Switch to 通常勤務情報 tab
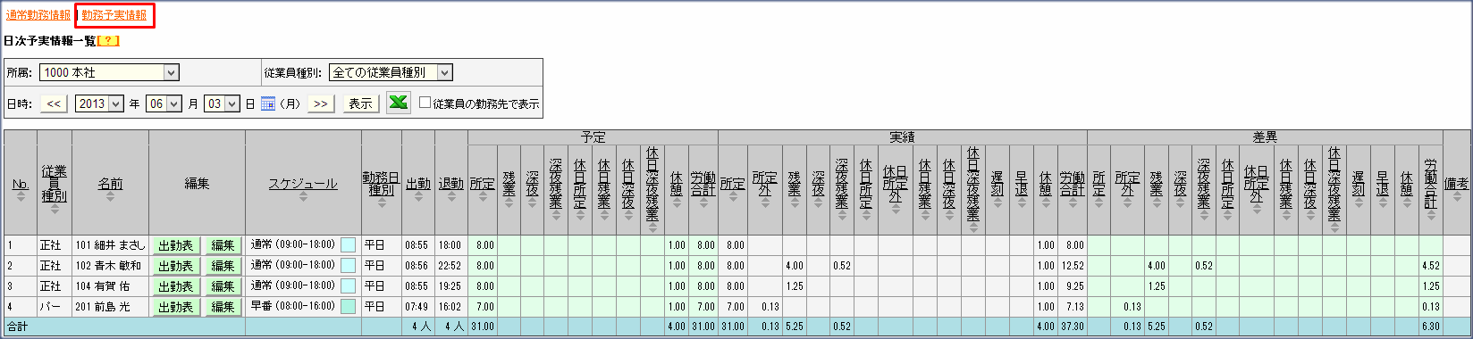Viewport: 1473px width, 339px height. 38,15
